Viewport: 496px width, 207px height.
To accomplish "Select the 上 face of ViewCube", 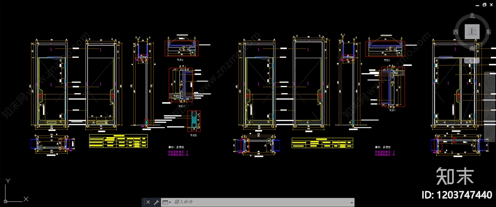I will click(472, 32).
